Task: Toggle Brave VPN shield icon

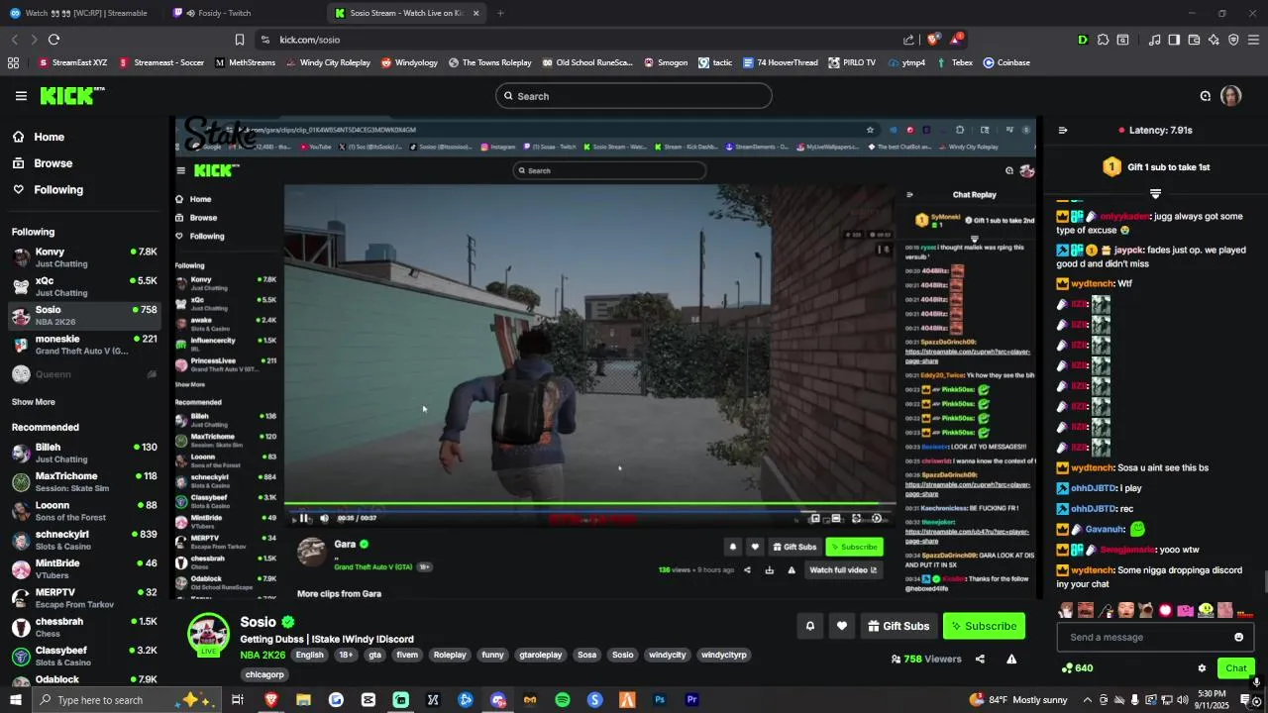Action: [x=1233, y=40]
